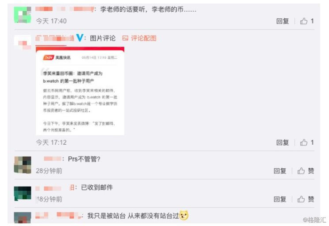
Task: Open the 评论配图 link
Action: coord(144,38)
